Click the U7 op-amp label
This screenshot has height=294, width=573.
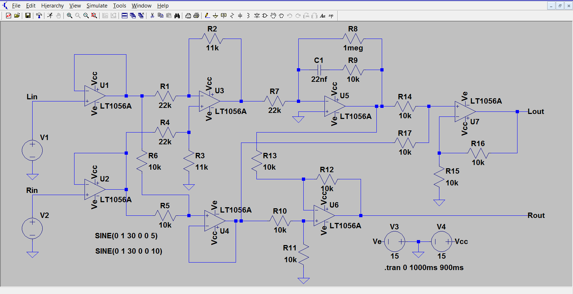coord(475,122)
